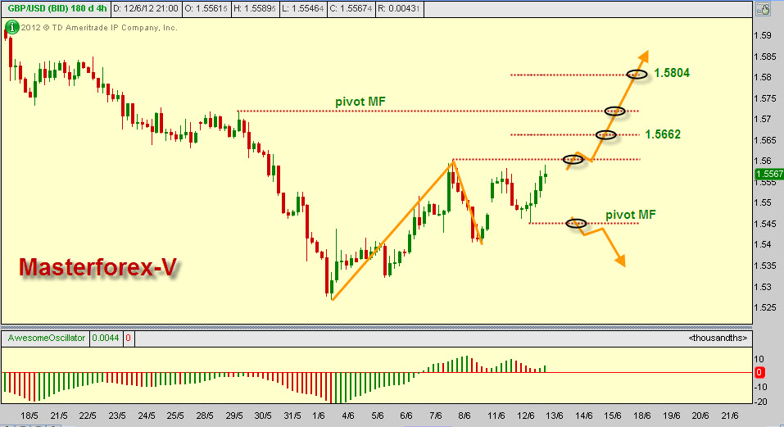Click the TD Ameritrade copyright text
Image resolution: width=784 pixels, height=427 pixels.
[99, 28]
